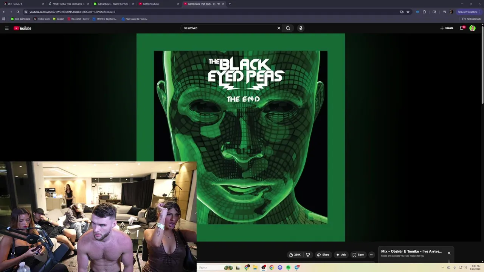
Task: Open the media control toolbar icon
Action: pos(444,12)
